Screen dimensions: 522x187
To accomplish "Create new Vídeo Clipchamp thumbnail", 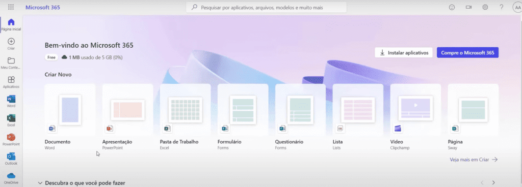I will (415, 110).
